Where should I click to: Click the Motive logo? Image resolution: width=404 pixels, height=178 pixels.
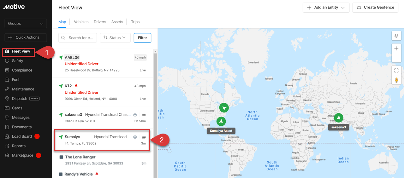pos(14,7)
